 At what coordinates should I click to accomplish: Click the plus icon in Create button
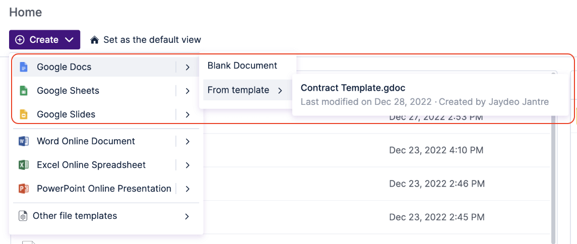tap(20, 40)
